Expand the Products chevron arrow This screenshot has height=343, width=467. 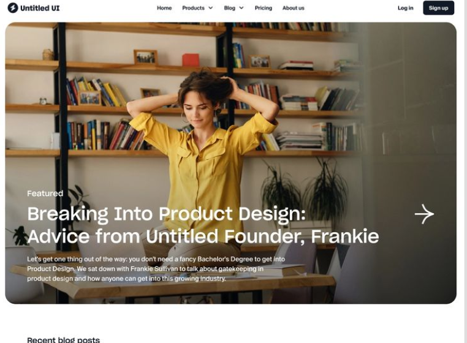tap(211, 8)
